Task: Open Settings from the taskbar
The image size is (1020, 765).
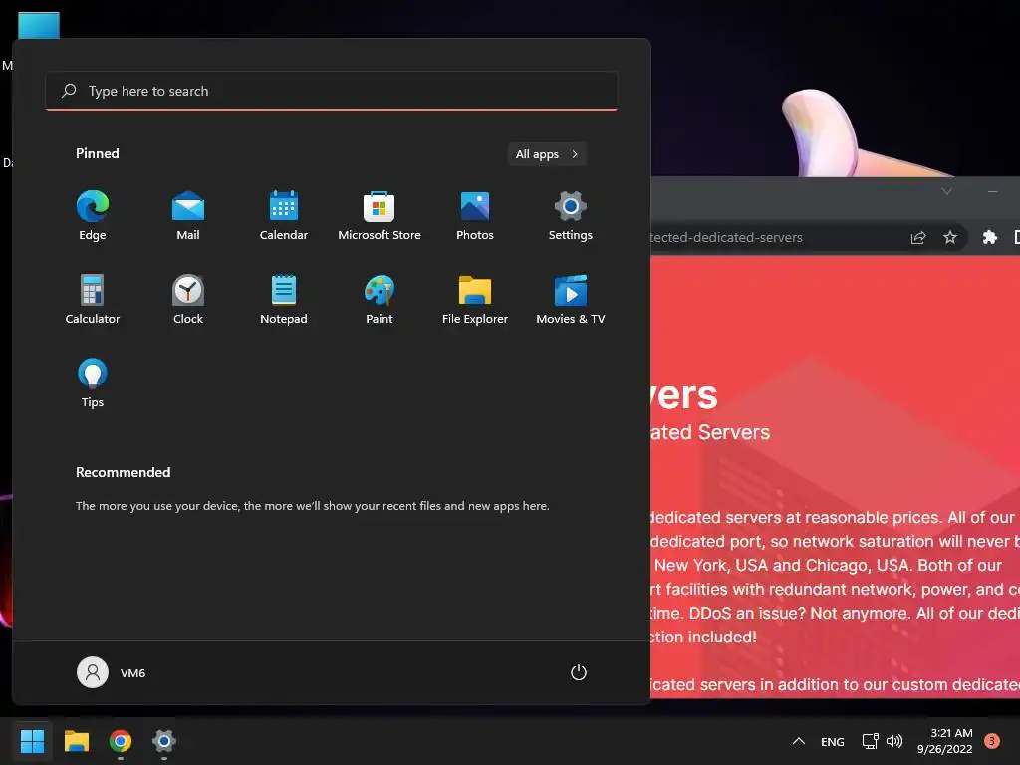Action: click(x=164, y=741)
